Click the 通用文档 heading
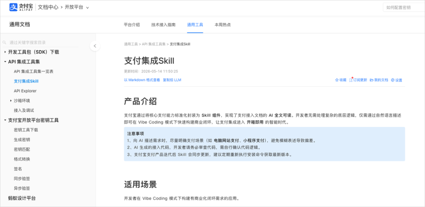 tap(20, 25)
